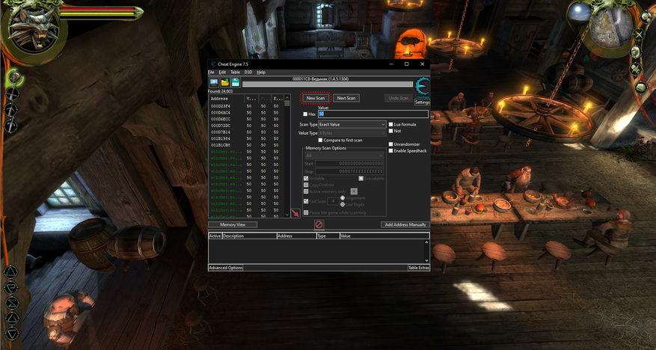This screenshot has width=656, height=350.
Task: Open Cheat Engine Settings
Action: click(422, 102)
